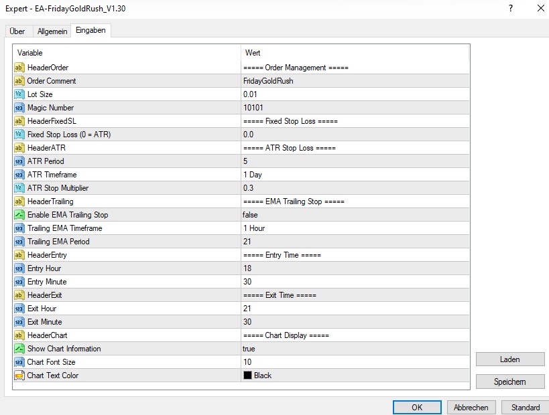
Task: Edit the ATR Period value 5
Action: coord(355,161)
